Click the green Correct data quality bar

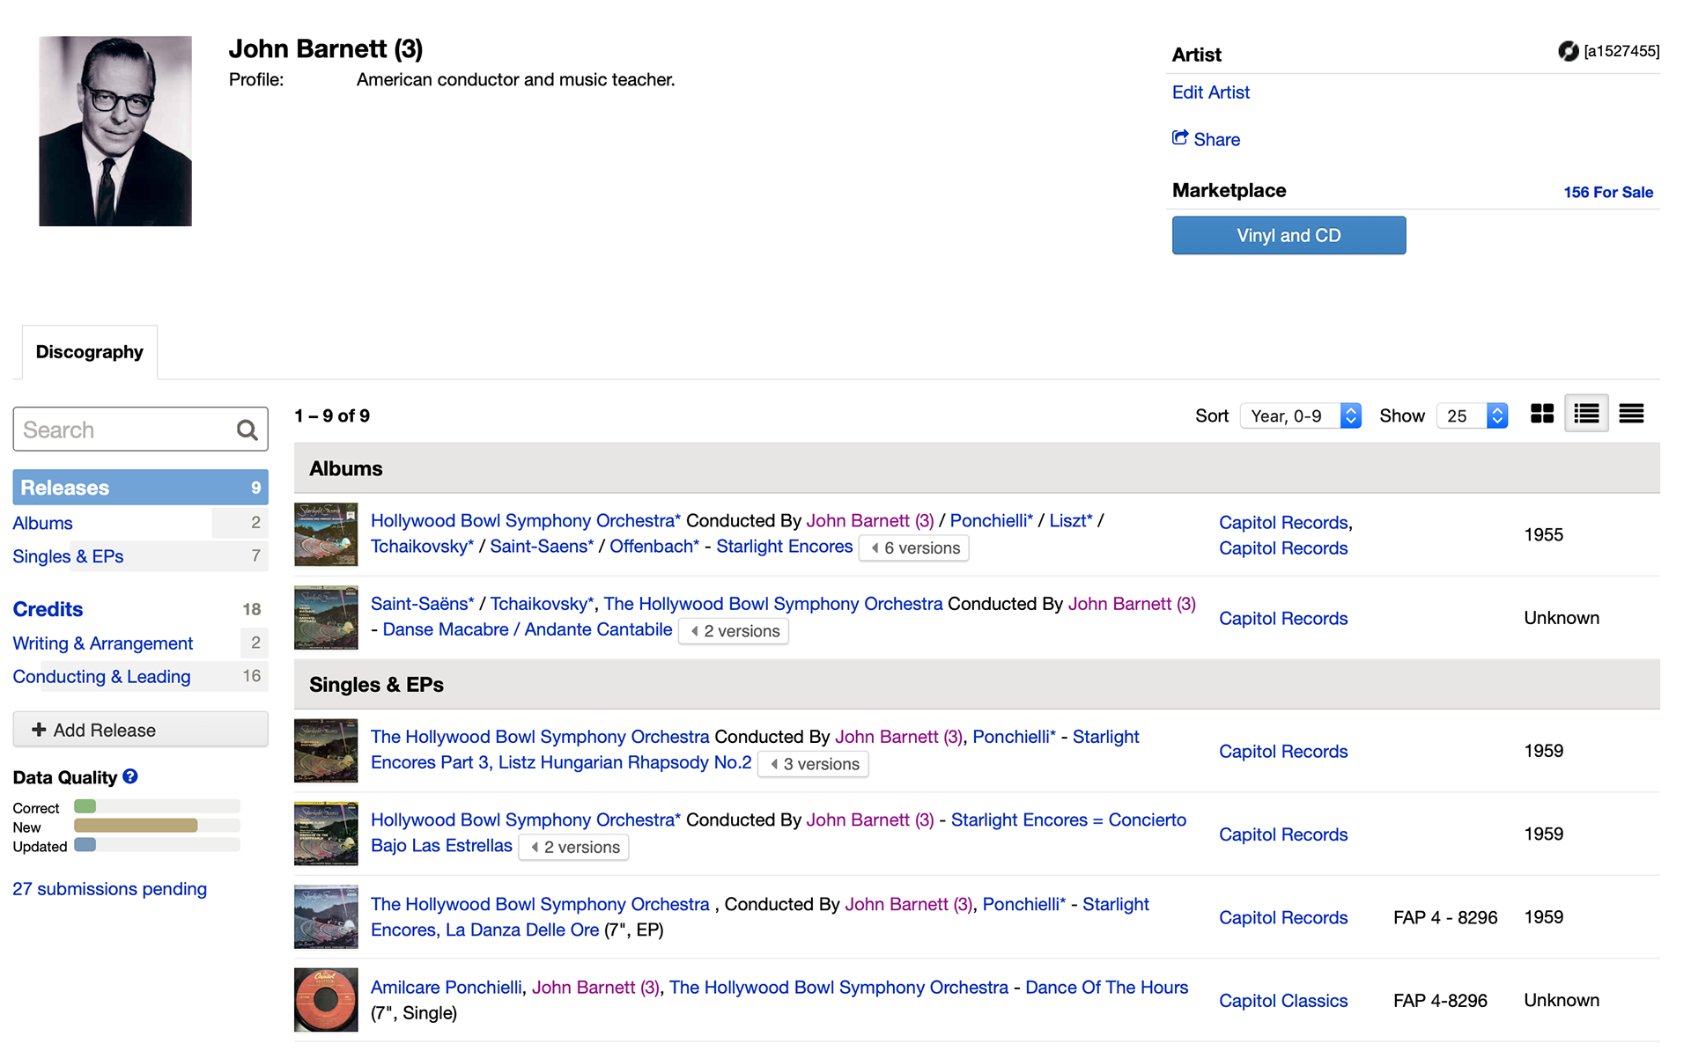pos(85,806)
